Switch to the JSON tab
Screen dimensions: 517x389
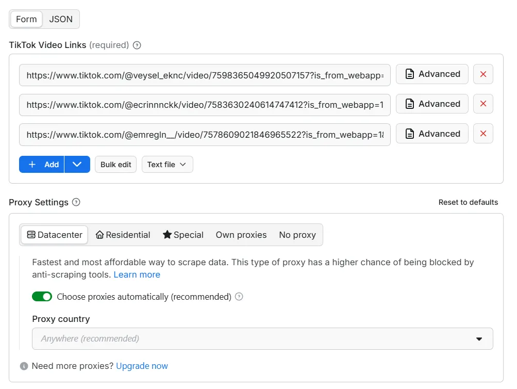(61, 19)
